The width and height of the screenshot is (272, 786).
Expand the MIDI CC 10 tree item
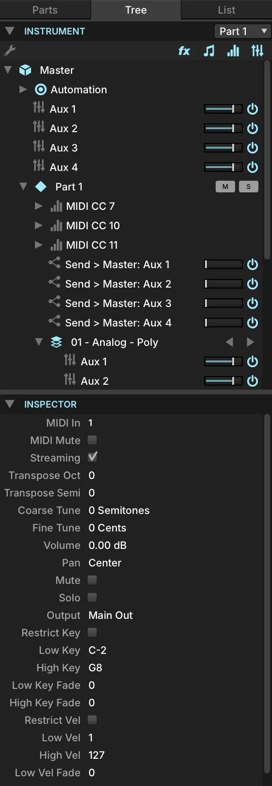38,225
